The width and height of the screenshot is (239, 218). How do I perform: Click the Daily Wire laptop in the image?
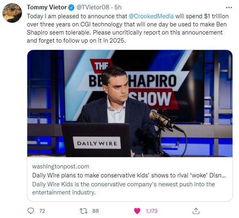(x=96, y=140)
